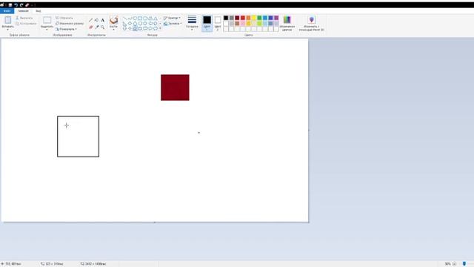
Task: Open the shape Outline dropdown
Action: [172, 18]
